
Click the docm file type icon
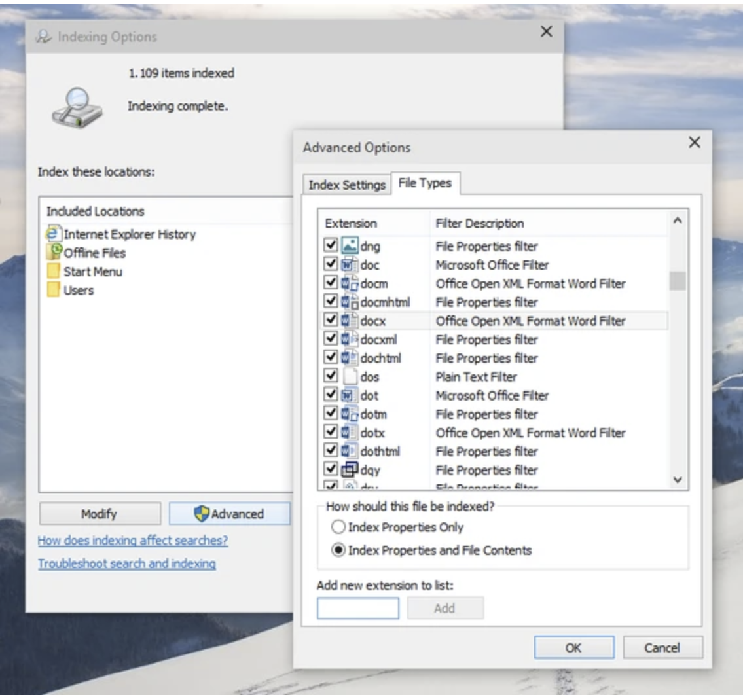(x=350, y=283)
